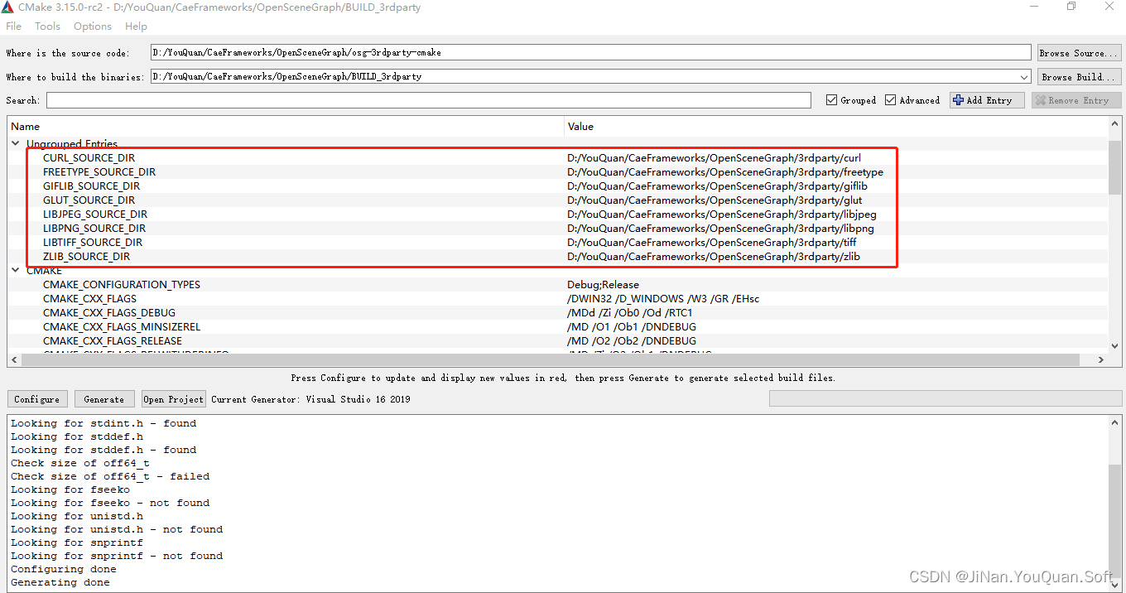Select the CMAKE_CONFIGURATION_TYPES entry
Screen dimensions: 1126x593
(x=122, y=285)
